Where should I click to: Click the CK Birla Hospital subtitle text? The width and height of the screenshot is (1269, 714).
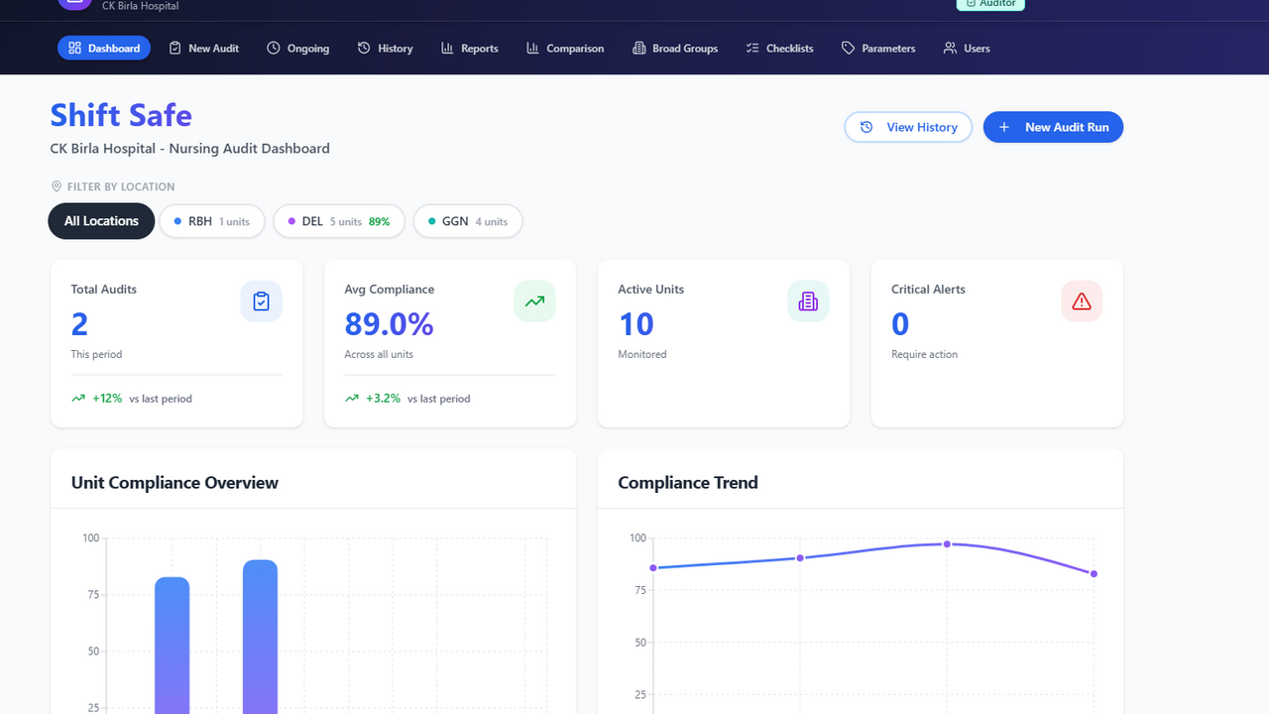click(189, 149)
